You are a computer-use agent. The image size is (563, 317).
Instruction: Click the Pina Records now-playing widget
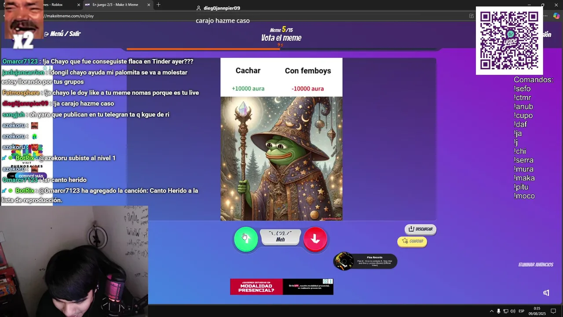coord(365,262)
